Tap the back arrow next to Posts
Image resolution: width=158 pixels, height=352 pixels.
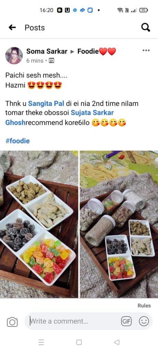coord(12,27)
